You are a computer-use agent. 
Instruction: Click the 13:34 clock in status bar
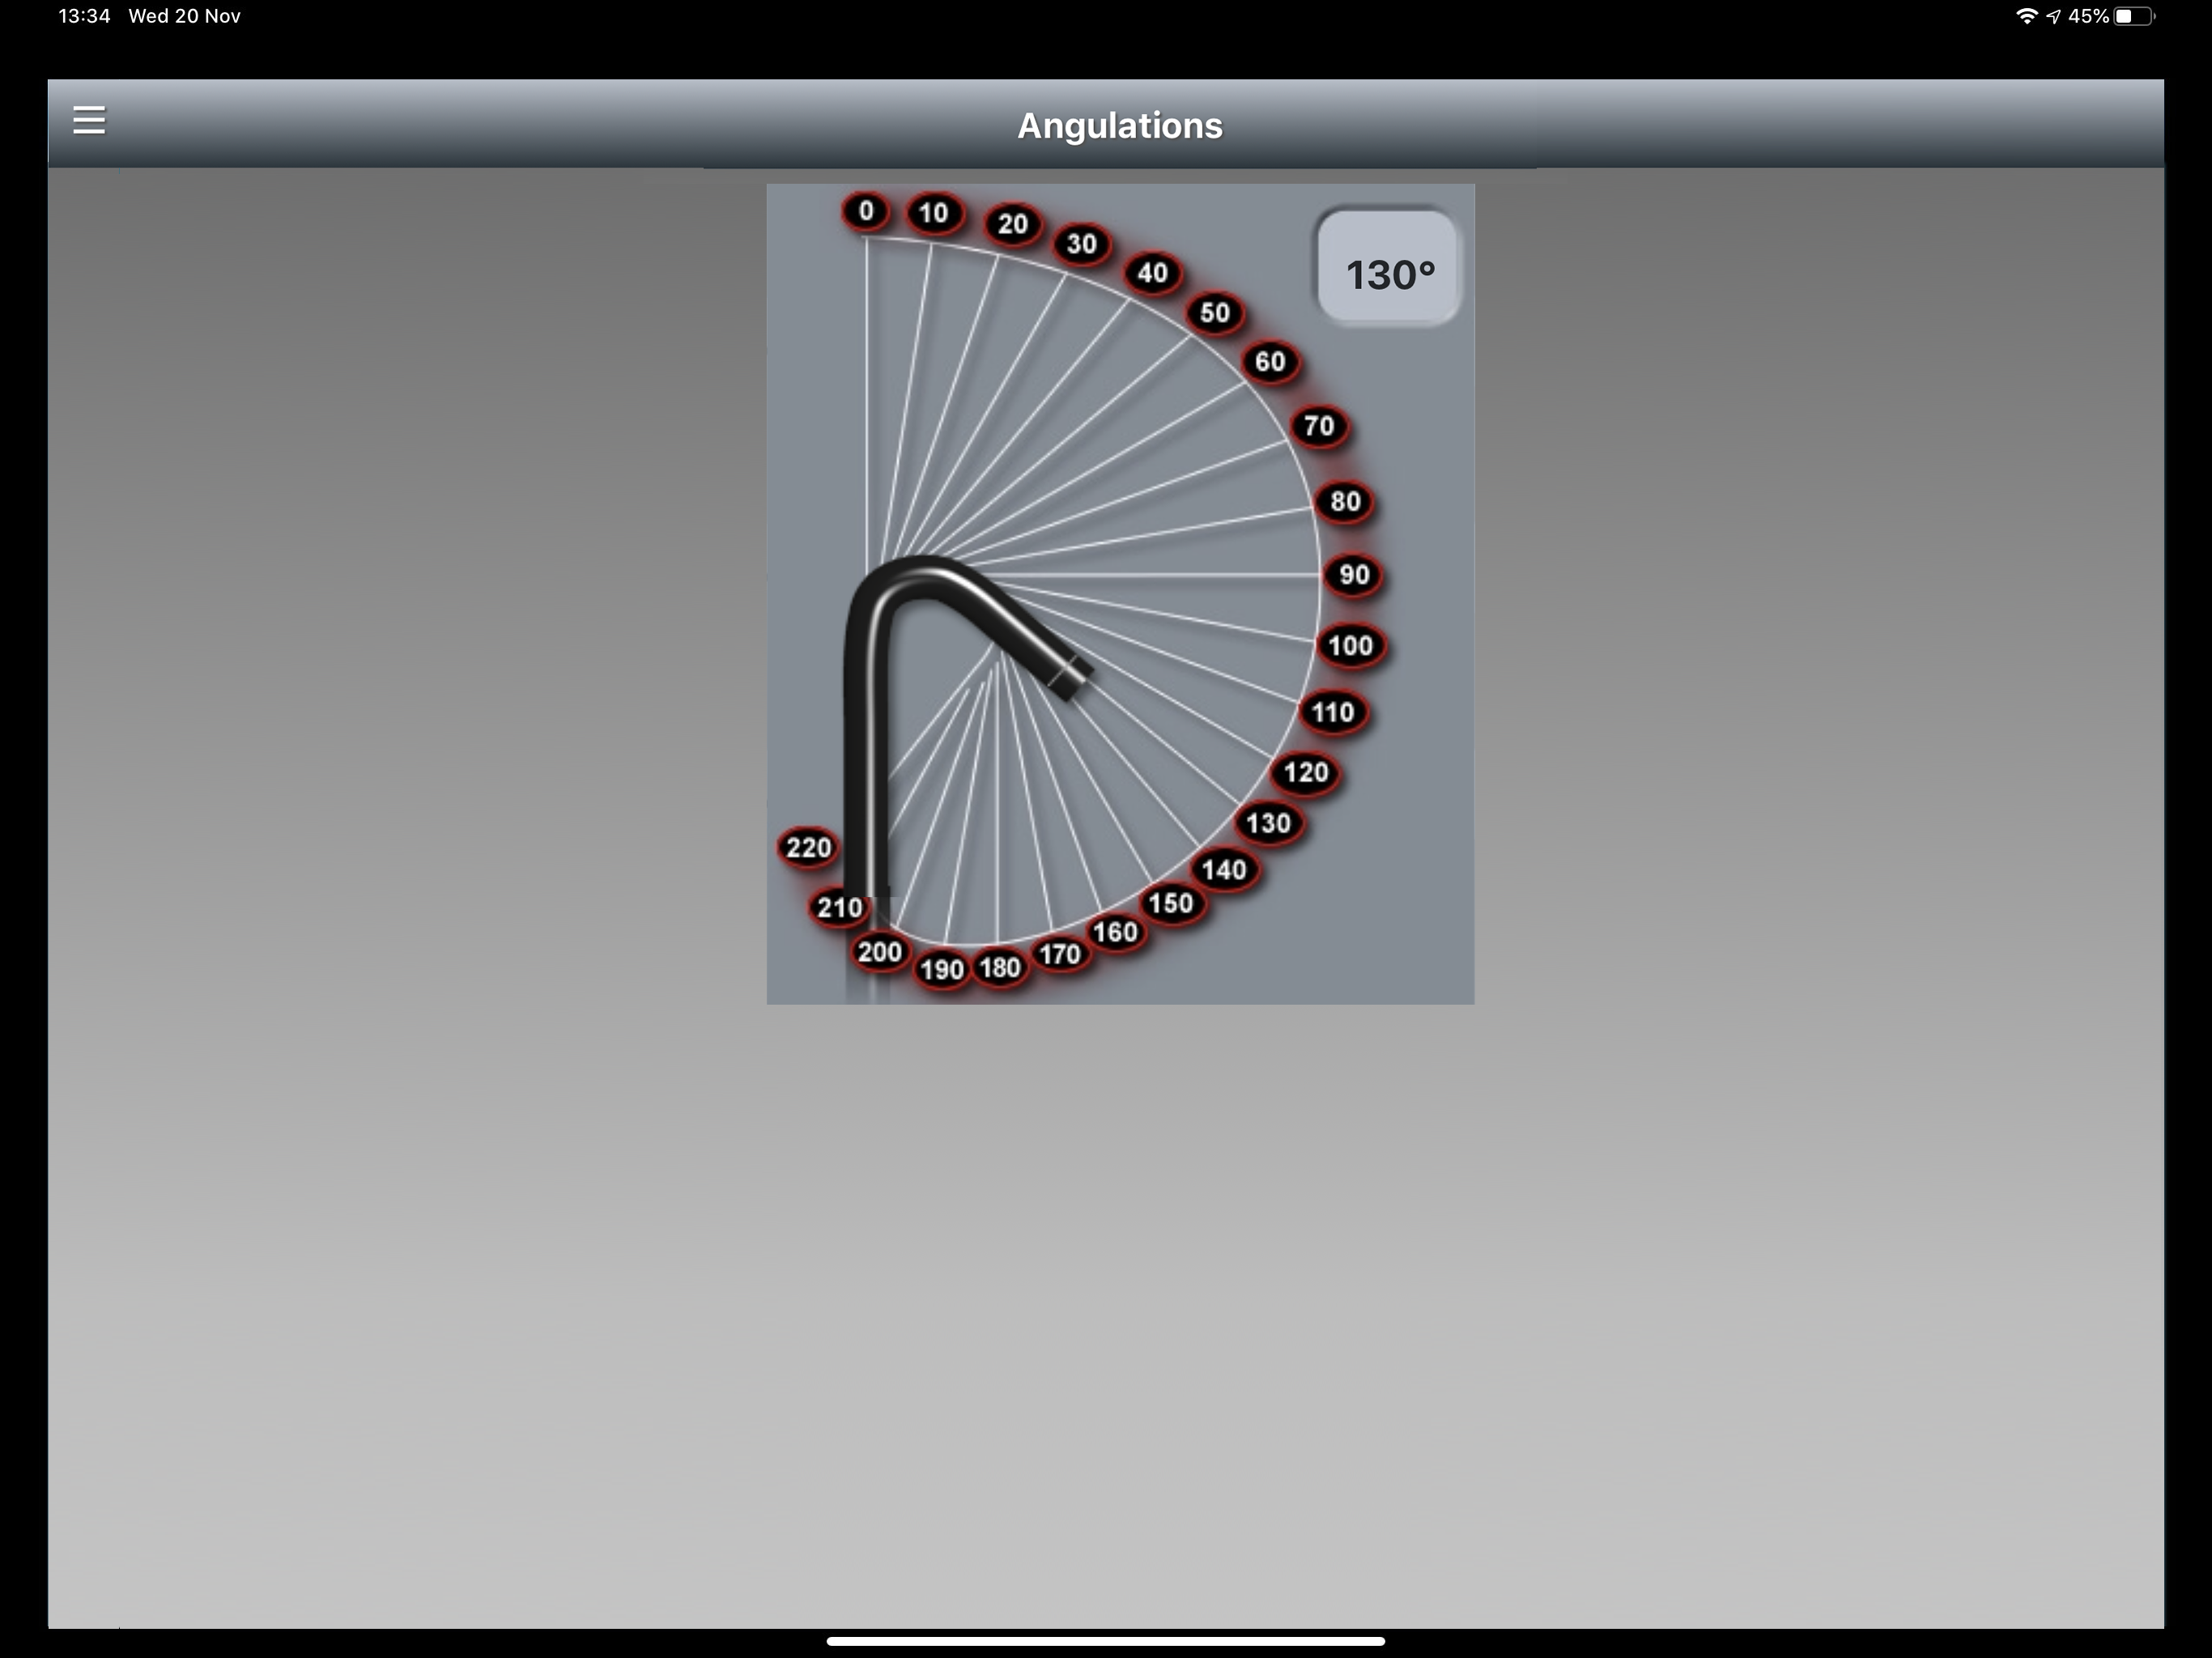point(85,16)
